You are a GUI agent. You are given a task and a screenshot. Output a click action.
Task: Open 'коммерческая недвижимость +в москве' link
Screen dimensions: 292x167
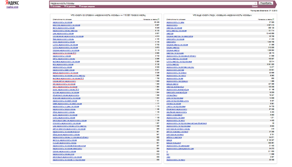tap(68, 36)
